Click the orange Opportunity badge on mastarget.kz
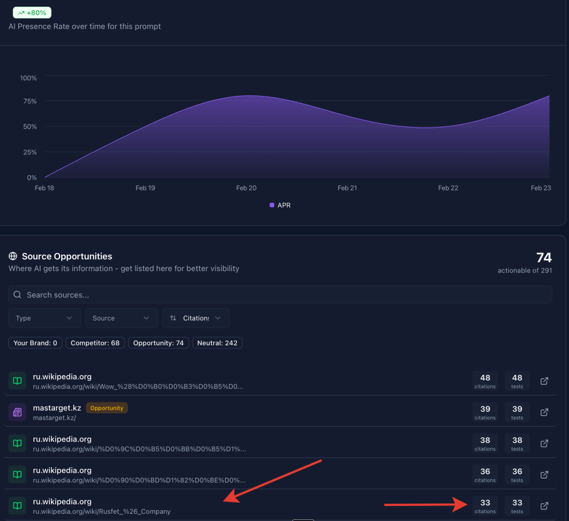Image resolution: width=569 pixels, height=521 pixels. pos(107,408)
